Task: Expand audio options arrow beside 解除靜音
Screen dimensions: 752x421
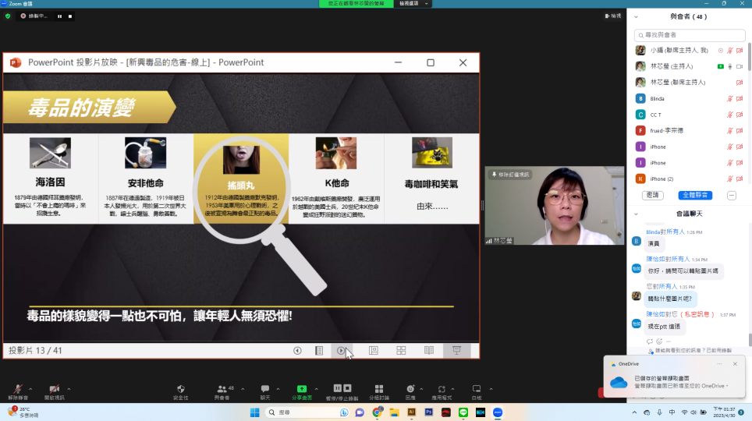Action: [x=30, y=387]
